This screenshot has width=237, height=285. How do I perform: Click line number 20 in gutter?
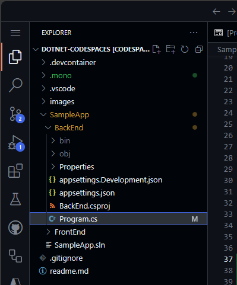point(228,68)
